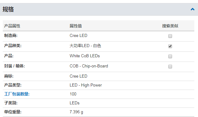This screenshot has width=198, height=117.
Task: Select the manufacturer value Cree LED
Action: click(78, 36)
